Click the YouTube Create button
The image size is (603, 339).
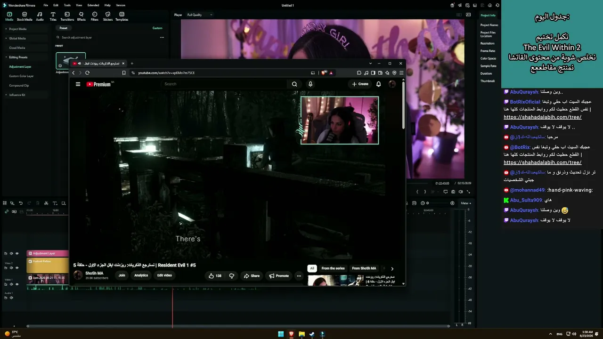pyautogui.click(x=360, y=84)
